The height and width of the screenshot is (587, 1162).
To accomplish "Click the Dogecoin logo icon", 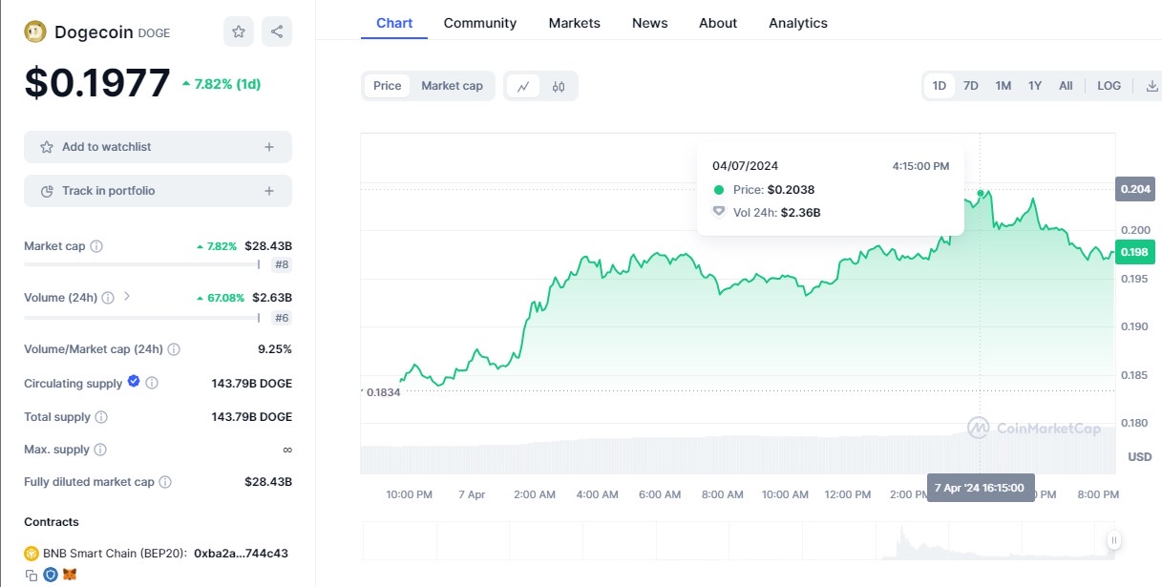I will tap(36, 31).
